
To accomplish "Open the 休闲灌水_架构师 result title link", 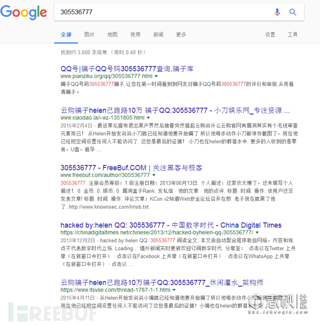I will click(x=162, y=282).
